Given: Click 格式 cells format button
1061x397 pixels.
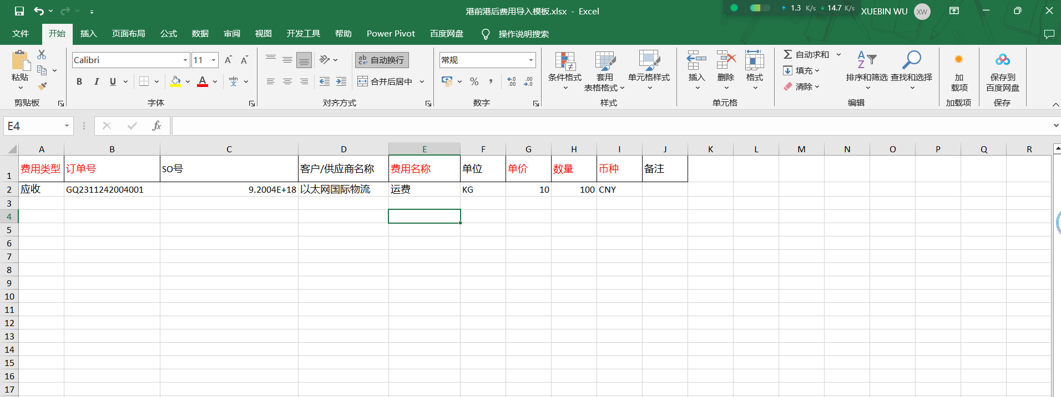Looking at the screenshot, I should (x=754, y=70).
